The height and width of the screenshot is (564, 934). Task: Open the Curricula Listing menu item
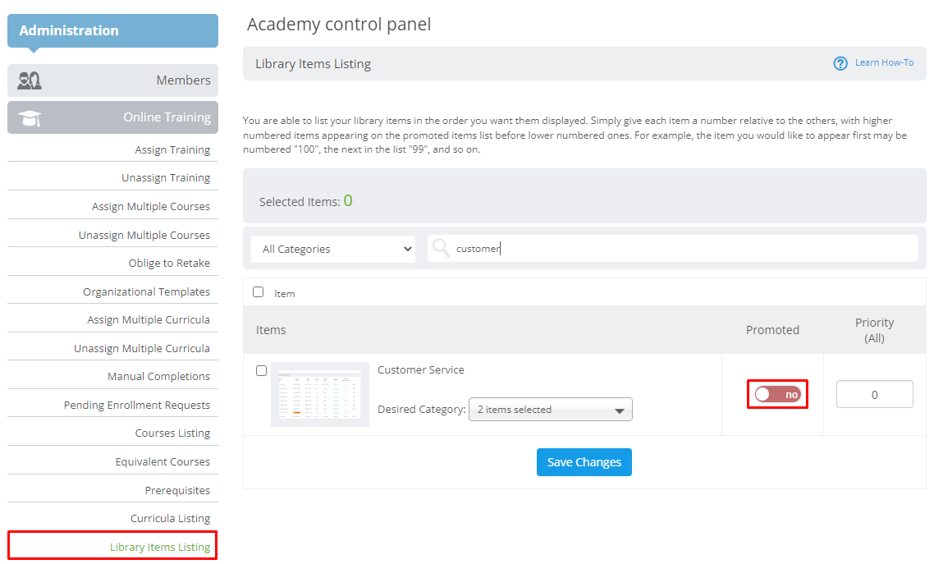point(170,519)
